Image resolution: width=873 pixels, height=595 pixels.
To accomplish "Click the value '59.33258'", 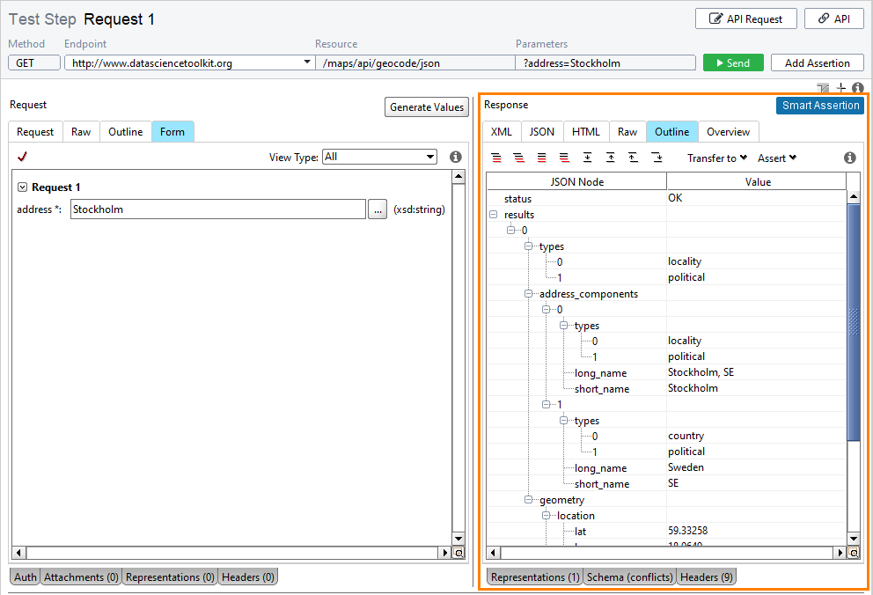I will pyautogui.click(x=688, y=531).
